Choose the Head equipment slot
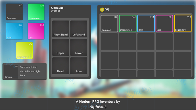 click(x=61, y=66)
